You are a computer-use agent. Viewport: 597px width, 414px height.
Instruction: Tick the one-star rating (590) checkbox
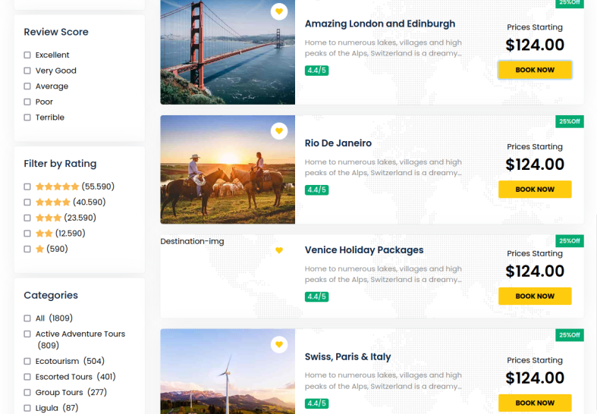tap(27, 249)
